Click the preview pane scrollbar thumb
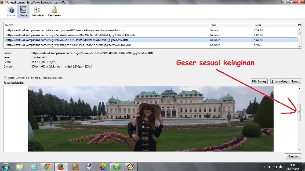 click(299, 112)
